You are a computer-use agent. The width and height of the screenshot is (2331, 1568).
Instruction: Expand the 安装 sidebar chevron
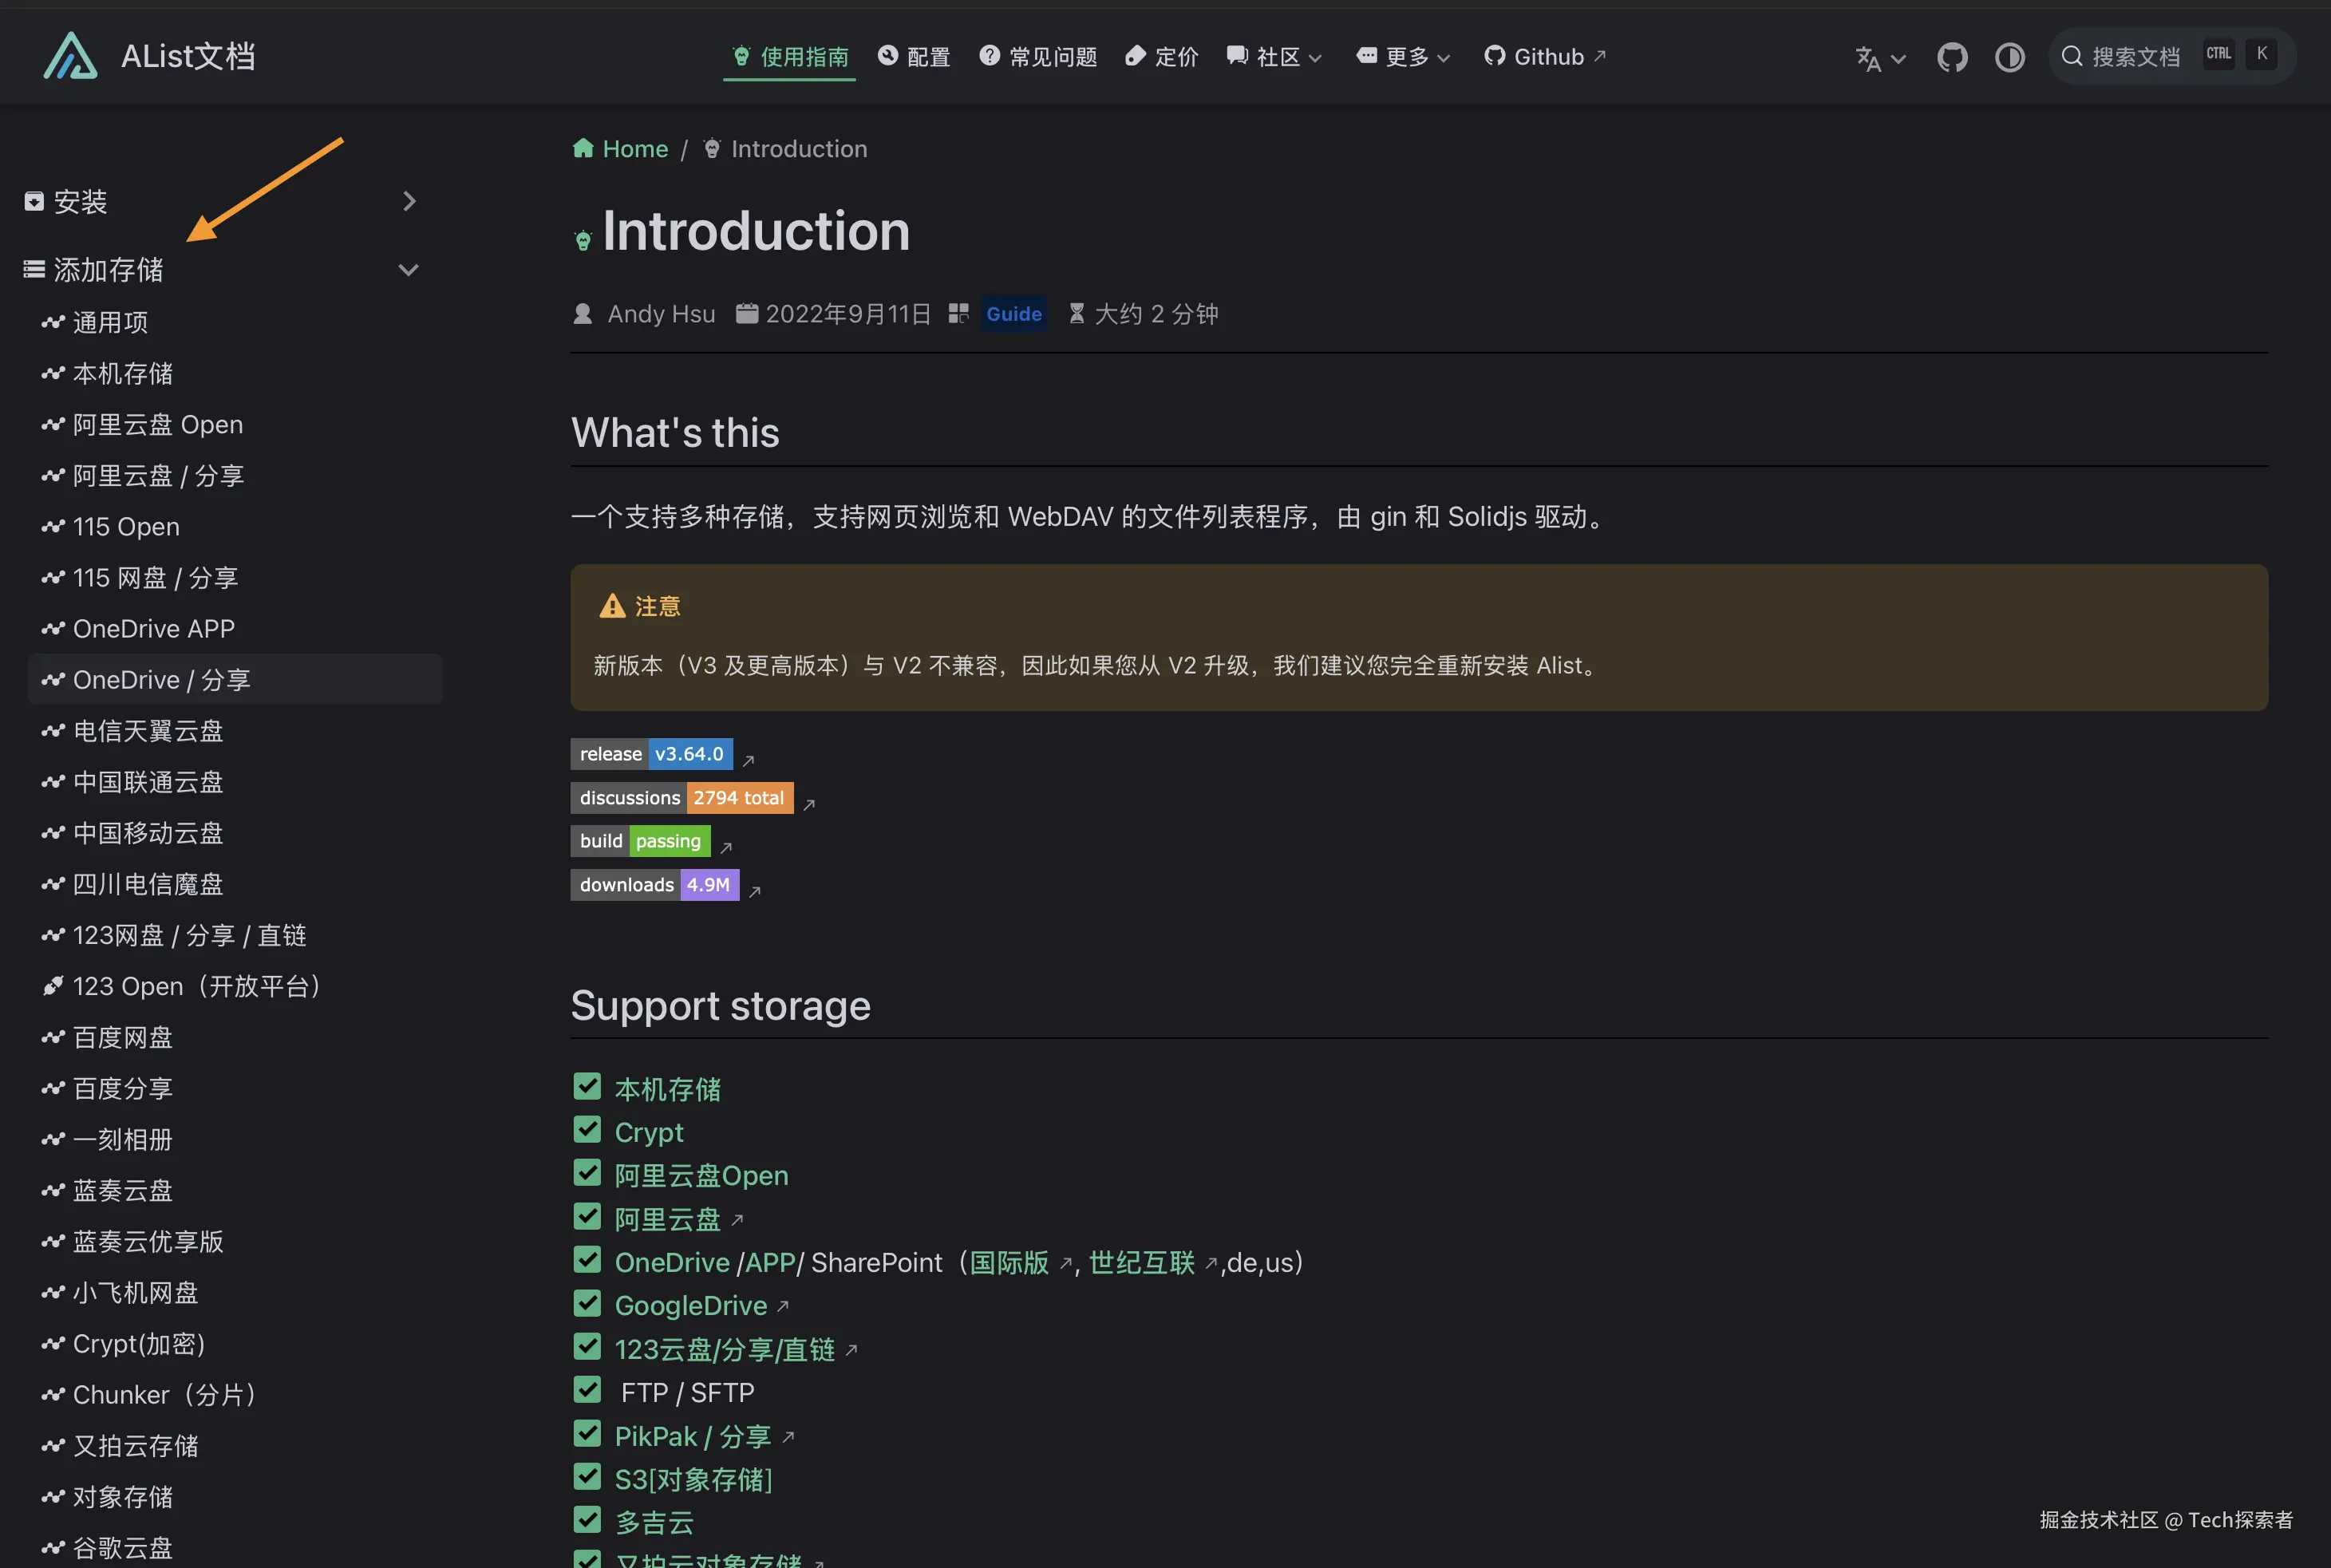(409, 202)
